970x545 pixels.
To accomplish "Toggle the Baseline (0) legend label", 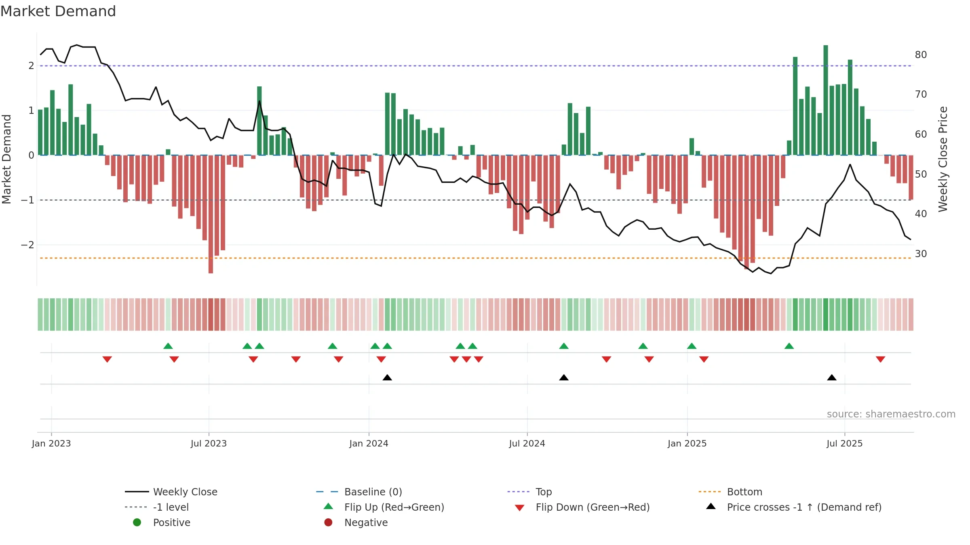I will [373, 492].
